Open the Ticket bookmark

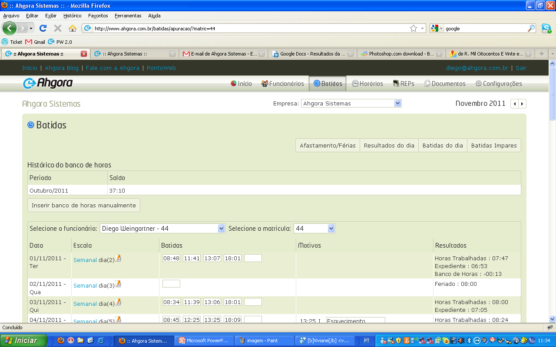coord(12,42)
